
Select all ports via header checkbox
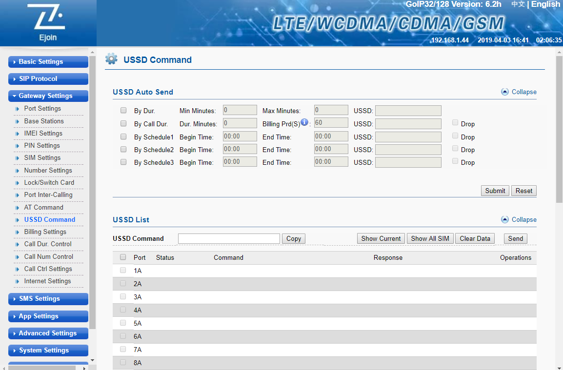pyautogui.click(x=123, y=257)
